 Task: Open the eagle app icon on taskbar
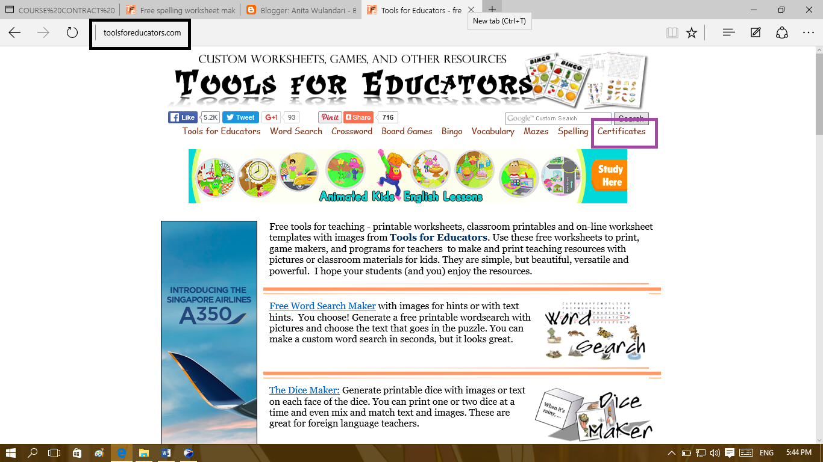(x=189, y=453)
